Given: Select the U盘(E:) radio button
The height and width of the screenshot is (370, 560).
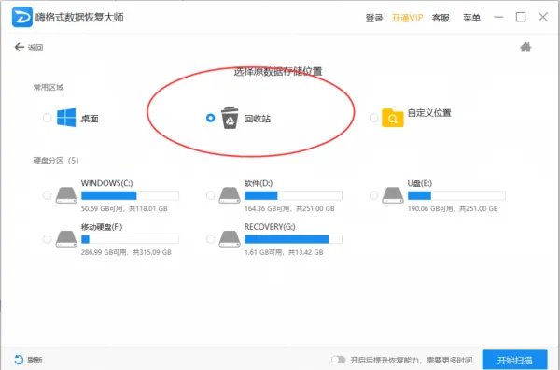Looking at the screenshot, I should click(x=373, y=195).
